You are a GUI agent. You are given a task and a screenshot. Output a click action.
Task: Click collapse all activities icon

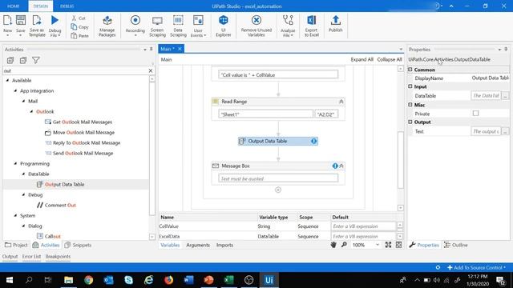tap(23, 60)
